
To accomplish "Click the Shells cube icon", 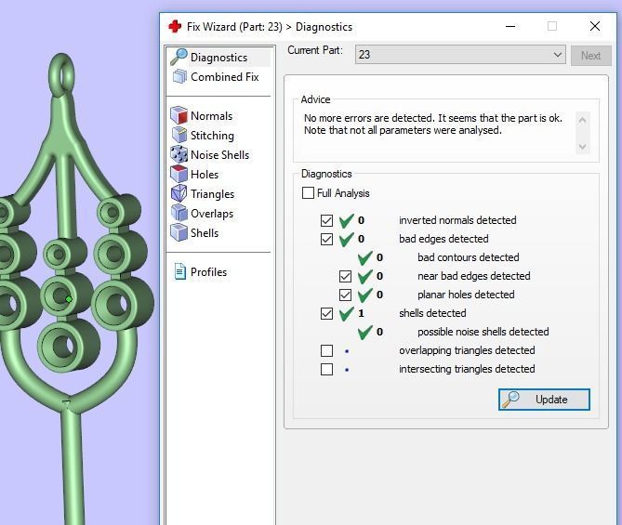I will pos(179,232).
